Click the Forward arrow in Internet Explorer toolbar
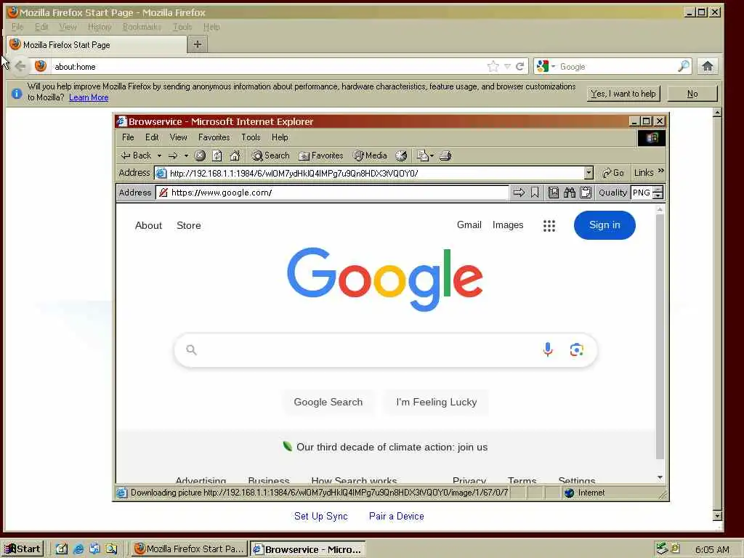The image size is (744, 558). pyautogui.click(x=173, y=155)
